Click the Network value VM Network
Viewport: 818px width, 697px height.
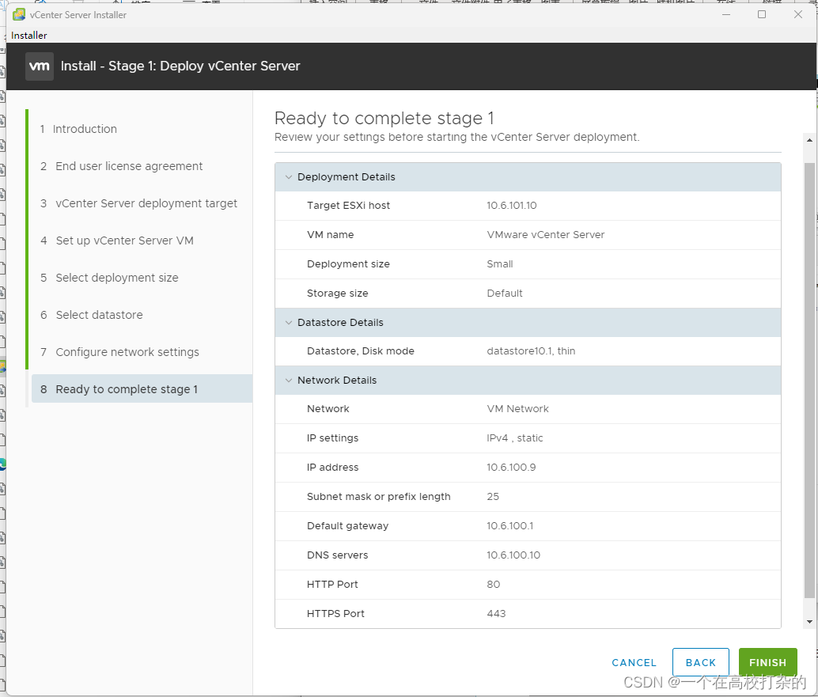(x=518, y=409)
